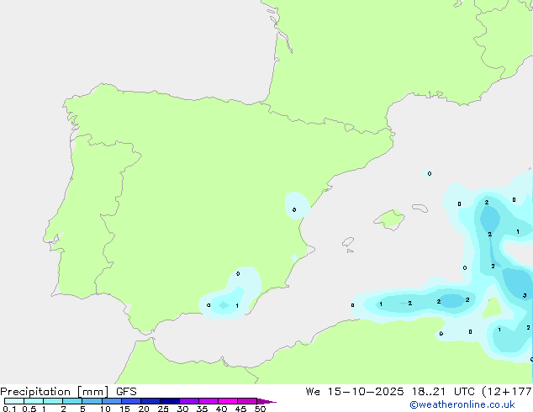Click the "50" legend scale label
Viewport: 533px width, 412px height.
pos(260,409)
